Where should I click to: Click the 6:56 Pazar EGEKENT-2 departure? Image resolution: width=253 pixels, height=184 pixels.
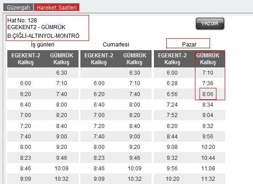coord(172,94)
